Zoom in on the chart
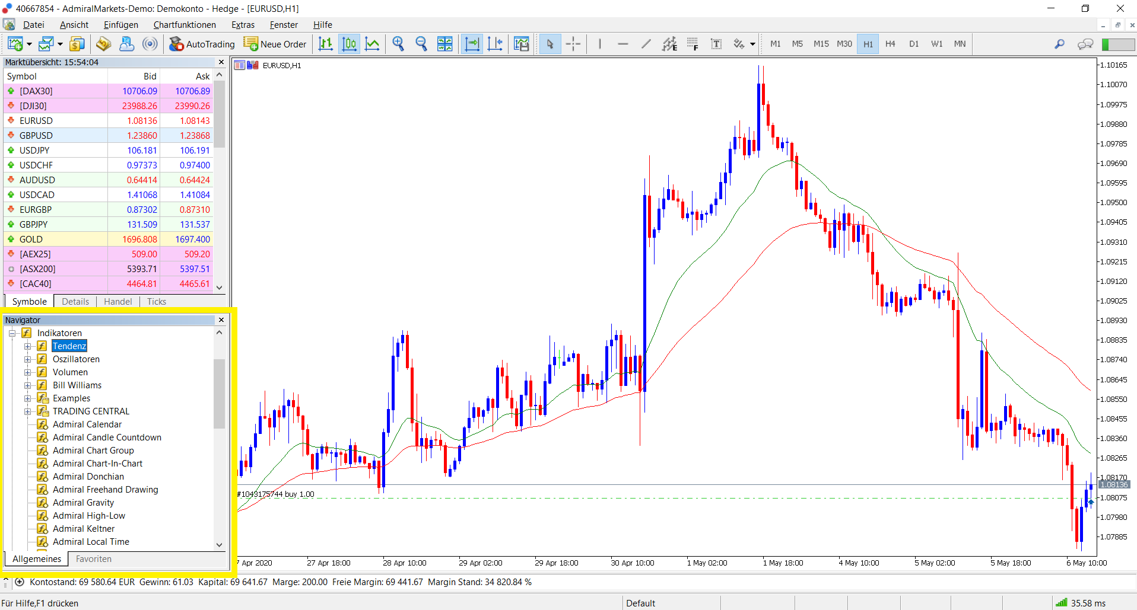The image size is (1137, 610). click(398, 44)
